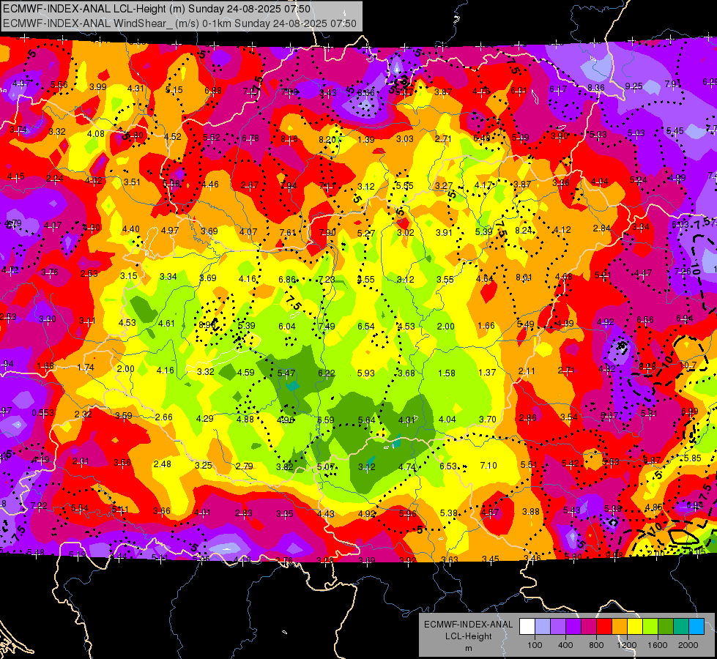The height and width of the screenshot is (659, 717).
Task: Click the white swatch in the legend
Action: click(527, 627)
